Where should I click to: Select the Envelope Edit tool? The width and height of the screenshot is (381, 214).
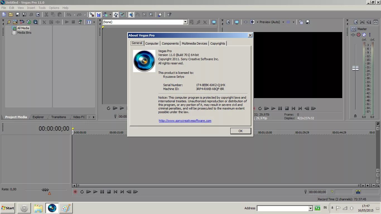138,14
